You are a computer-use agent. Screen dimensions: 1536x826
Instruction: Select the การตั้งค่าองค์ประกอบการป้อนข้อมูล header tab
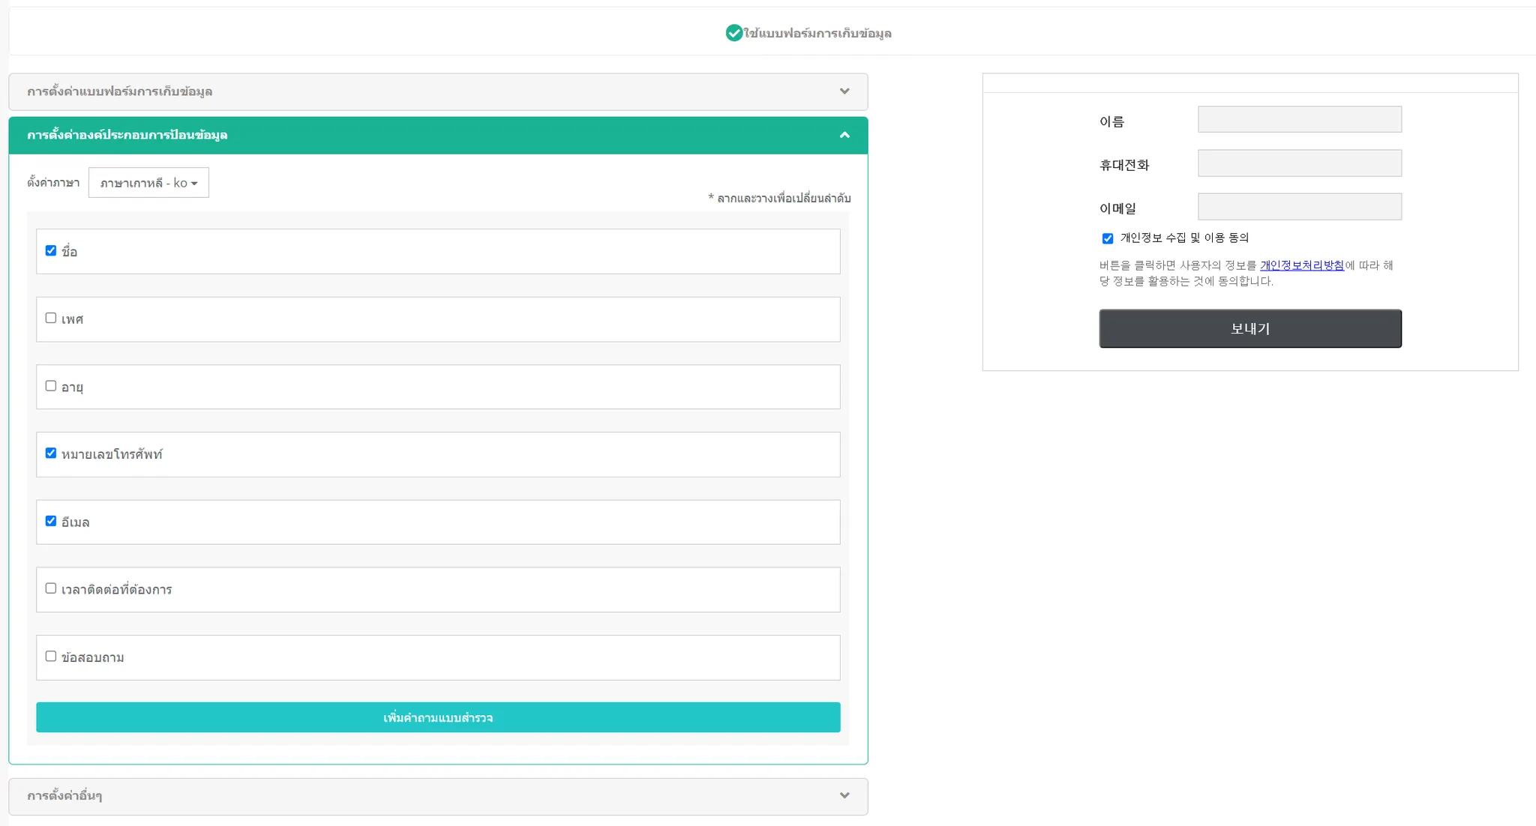[127, 135]
